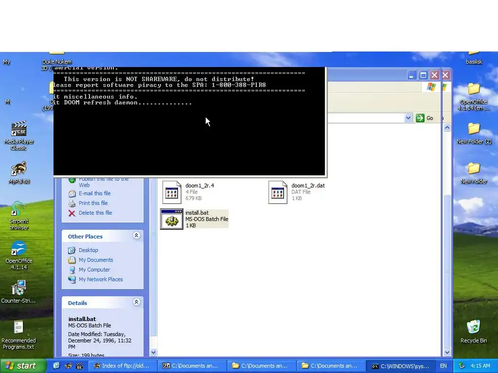The image size is (498, 373).
Task: Open the Media Player Classic quick launch icon
Action: click(x=79, y=366)
